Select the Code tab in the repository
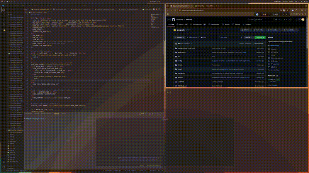This screenshot has height=173, width=309. (x=171, y=25)
